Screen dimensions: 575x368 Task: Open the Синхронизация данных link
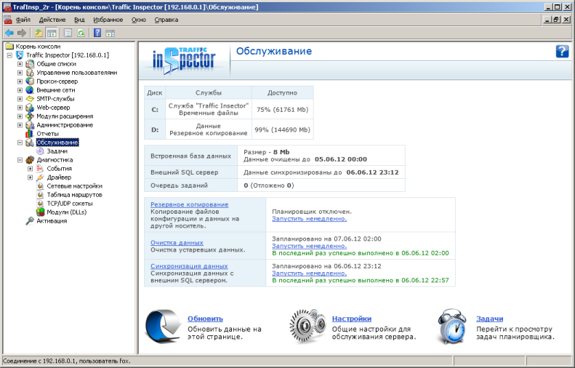(x=189, y=266)
